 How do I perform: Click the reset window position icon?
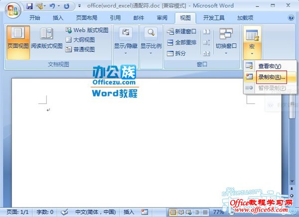click(x=206, y=54)
